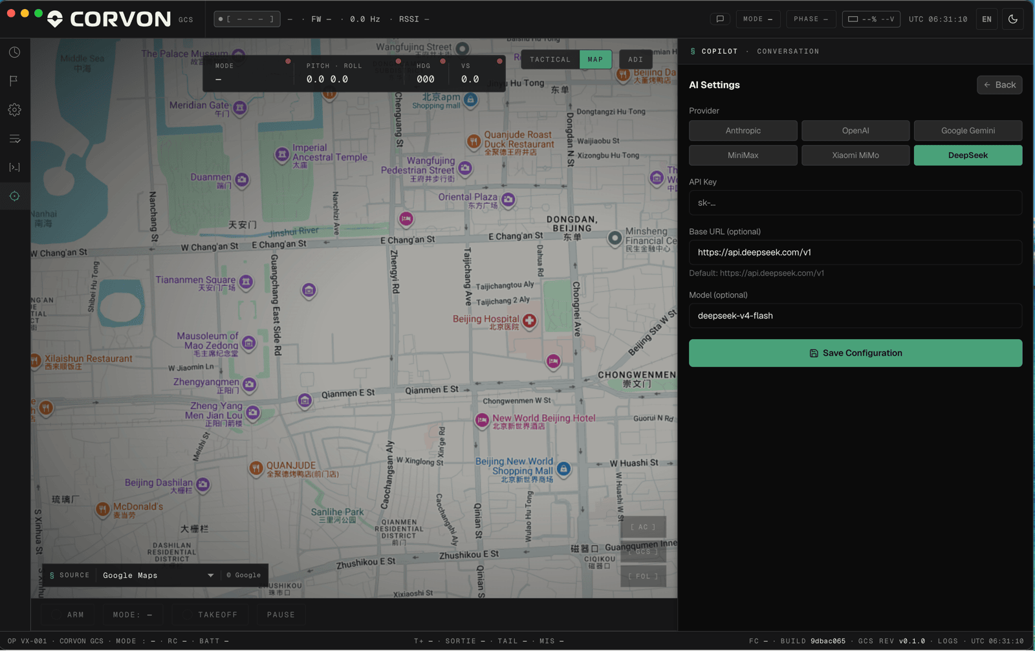Open the COPILOT panel tab
This screenshot has height=651, width=1035.
coord(719,51)
